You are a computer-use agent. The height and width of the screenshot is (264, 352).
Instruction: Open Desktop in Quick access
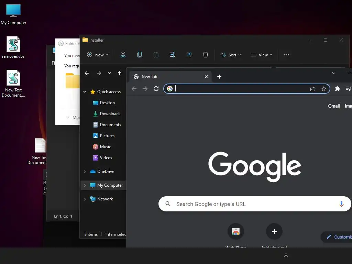point(104,102)
